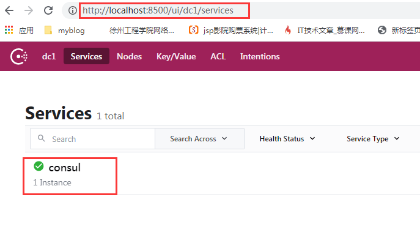The image size is (420, 227).
Task: Click the Search services input field
Action: pyautogui.click(x=93, y=138)
